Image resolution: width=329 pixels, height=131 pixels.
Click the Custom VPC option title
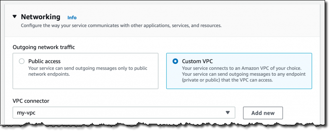(x=197, y=61)
